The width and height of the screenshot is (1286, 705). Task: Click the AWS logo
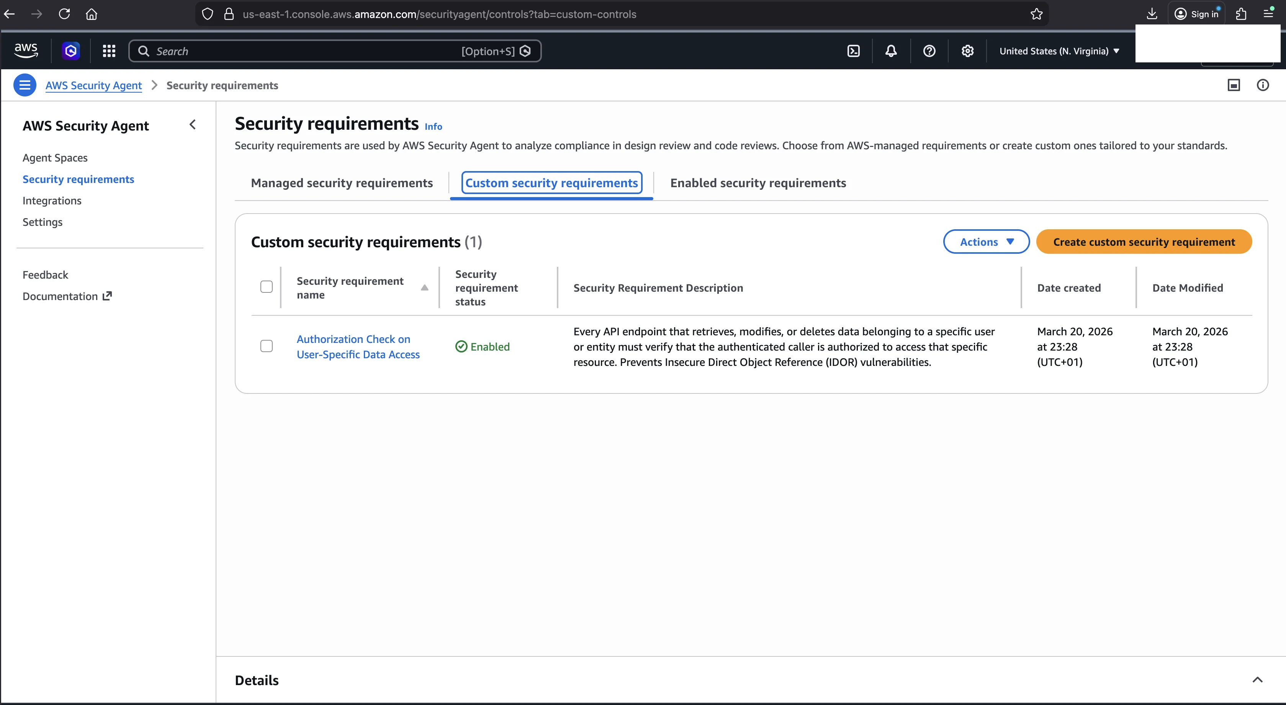(26, 51)
